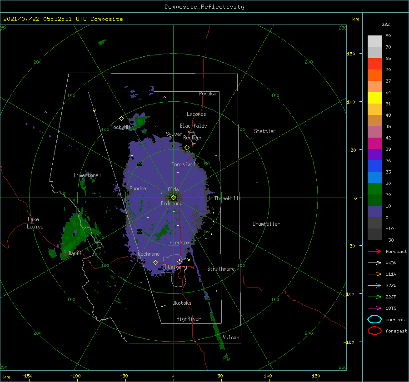Screen dimensions: 409x382
Task: Click the yellow radar site marker at Olds
Action: [x=174, y=198]
